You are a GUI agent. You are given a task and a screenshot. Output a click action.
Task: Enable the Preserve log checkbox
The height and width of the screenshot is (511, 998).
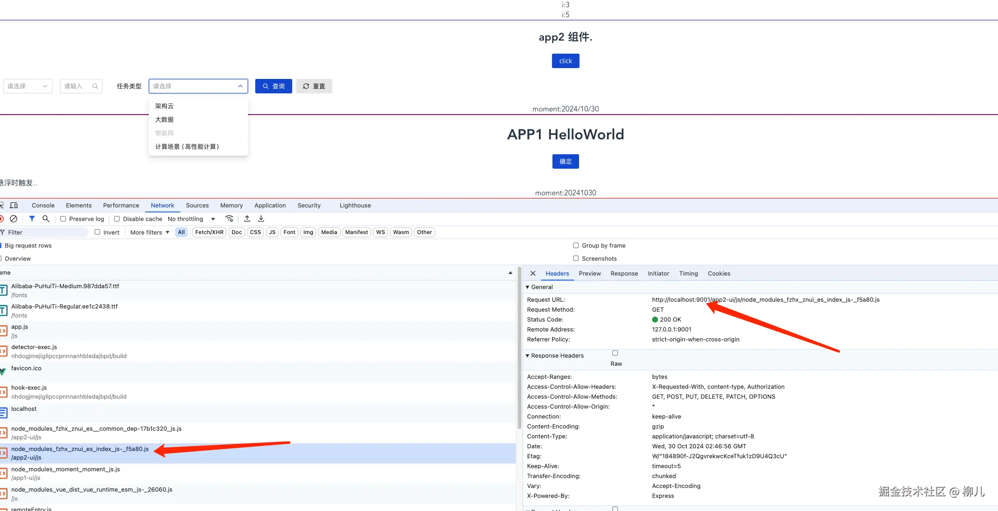tap(64, 219)
